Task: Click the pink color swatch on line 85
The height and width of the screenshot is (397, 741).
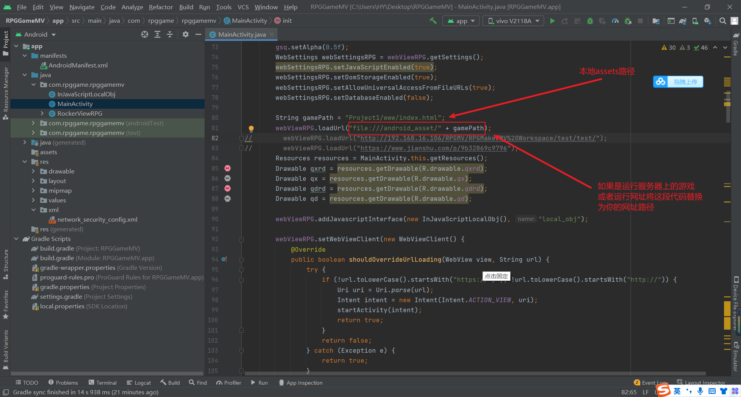Action: click(x=228, y=168)
